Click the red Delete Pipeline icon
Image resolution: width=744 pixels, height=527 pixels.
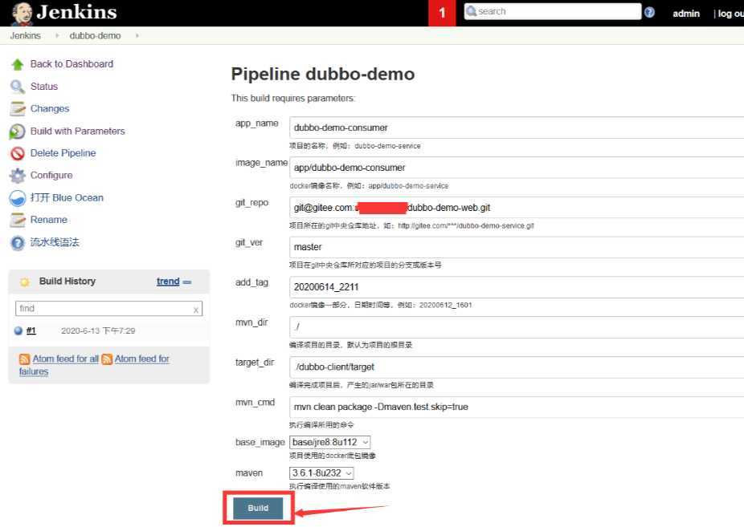pyautogui.click(x=18, y=153)
